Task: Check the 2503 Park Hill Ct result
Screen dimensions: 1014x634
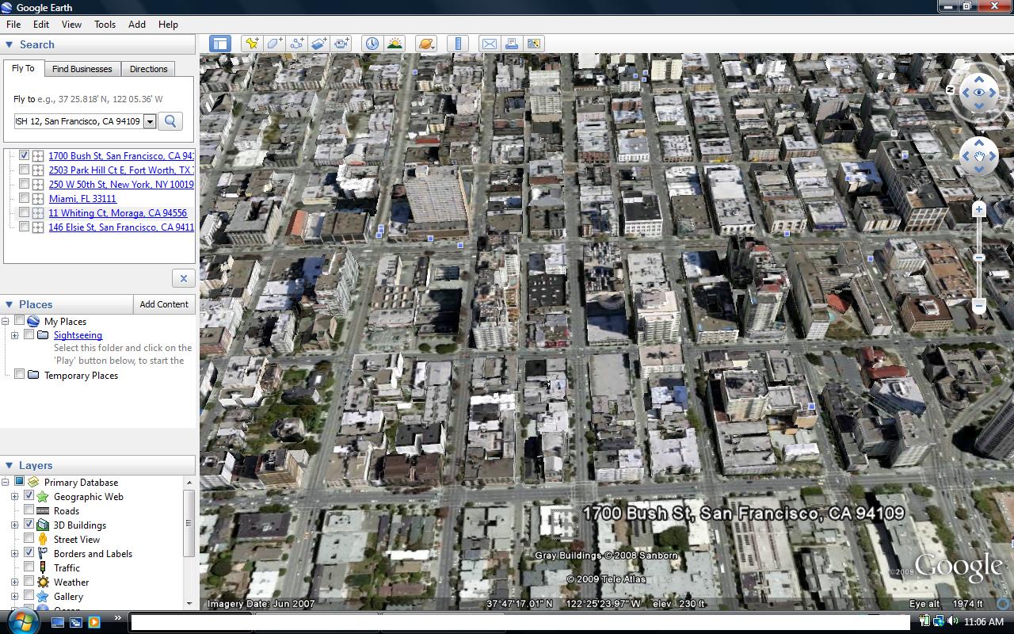Action: pyautogui.click(x=25, y=170)
